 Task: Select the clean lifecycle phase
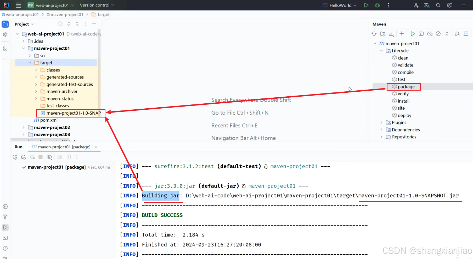coord(400,58)
